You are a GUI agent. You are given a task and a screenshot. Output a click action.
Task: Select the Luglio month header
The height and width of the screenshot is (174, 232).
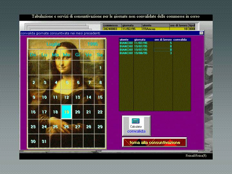click(53, 44)
